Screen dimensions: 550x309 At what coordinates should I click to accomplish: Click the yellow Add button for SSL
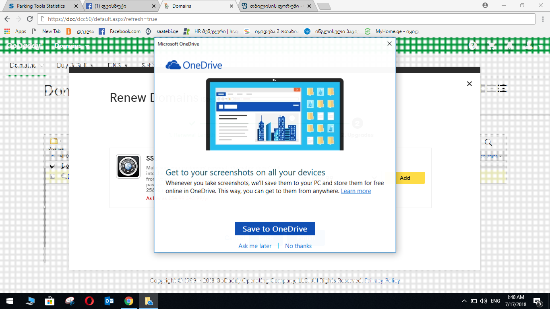tap(405, 178)
